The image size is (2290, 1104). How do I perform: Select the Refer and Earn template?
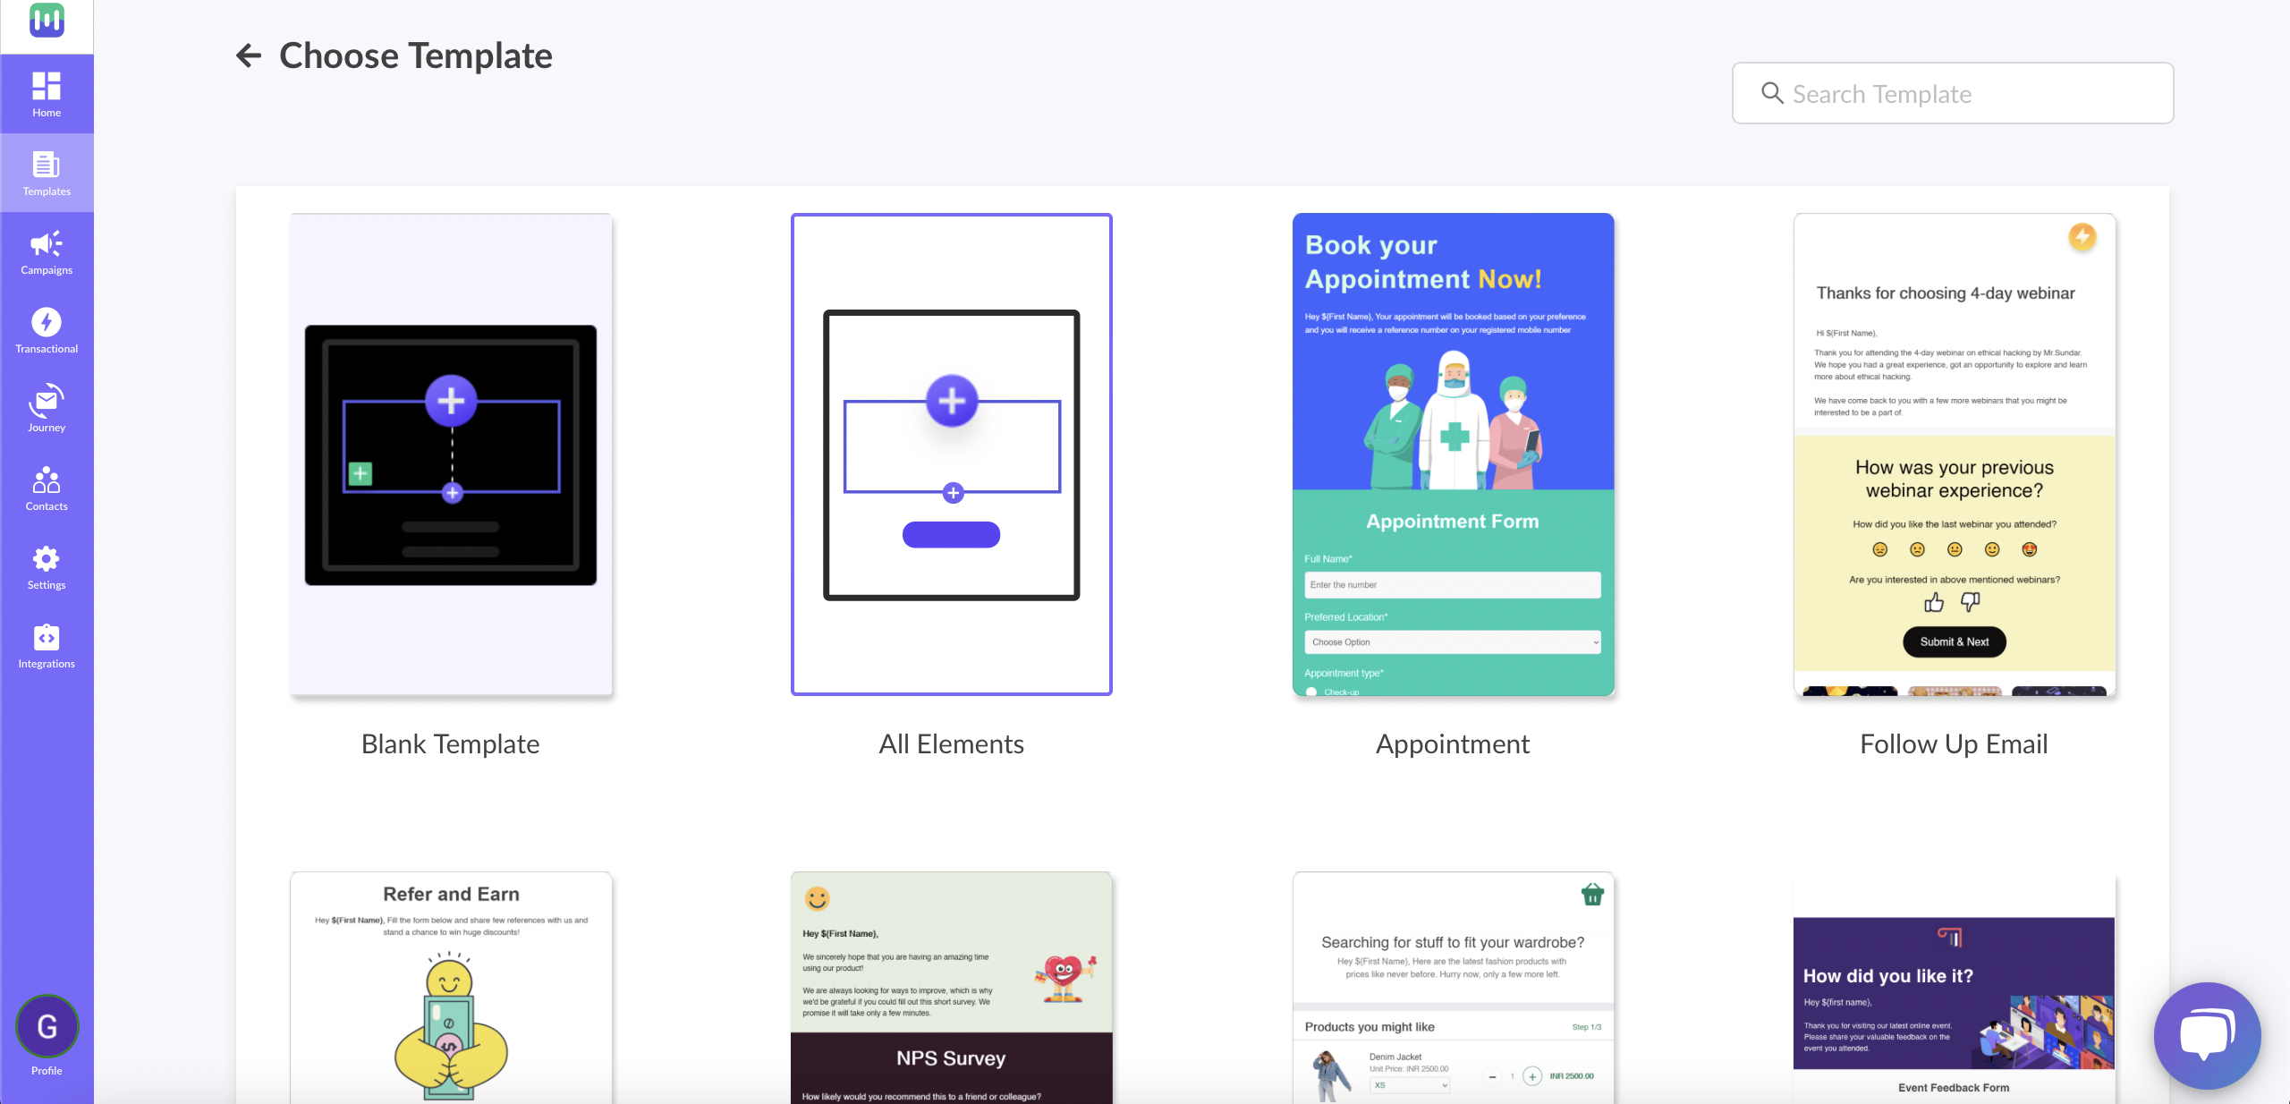[450, 987]
